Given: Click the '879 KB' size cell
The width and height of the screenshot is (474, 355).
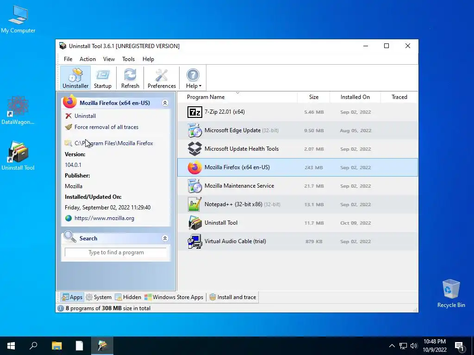Looking at the screenshot, I should (x=314, y=241).
